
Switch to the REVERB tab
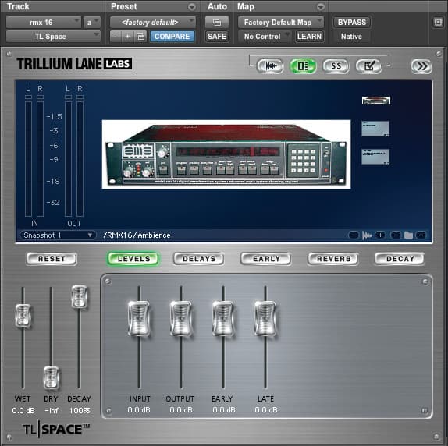click(333, 259)
